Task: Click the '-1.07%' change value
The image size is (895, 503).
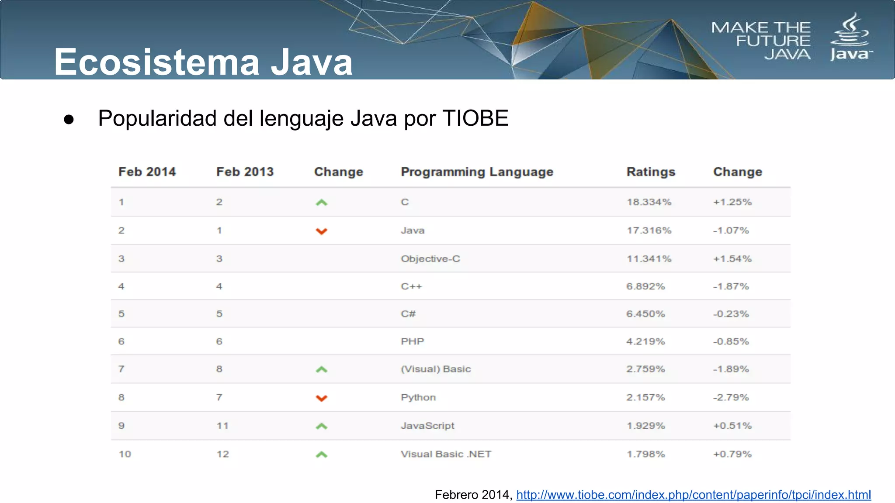Action: [731, 231]
